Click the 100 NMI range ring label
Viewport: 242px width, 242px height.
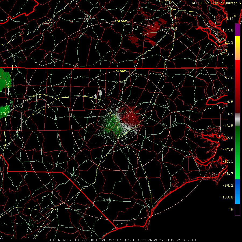(121, 21)
